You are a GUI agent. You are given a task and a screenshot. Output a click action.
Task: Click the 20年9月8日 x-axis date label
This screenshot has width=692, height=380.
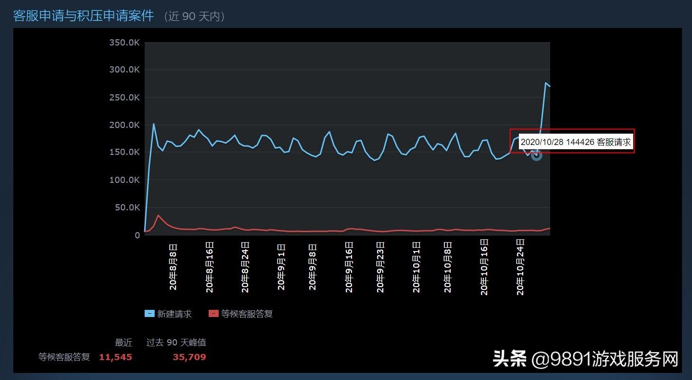(313, 267)
